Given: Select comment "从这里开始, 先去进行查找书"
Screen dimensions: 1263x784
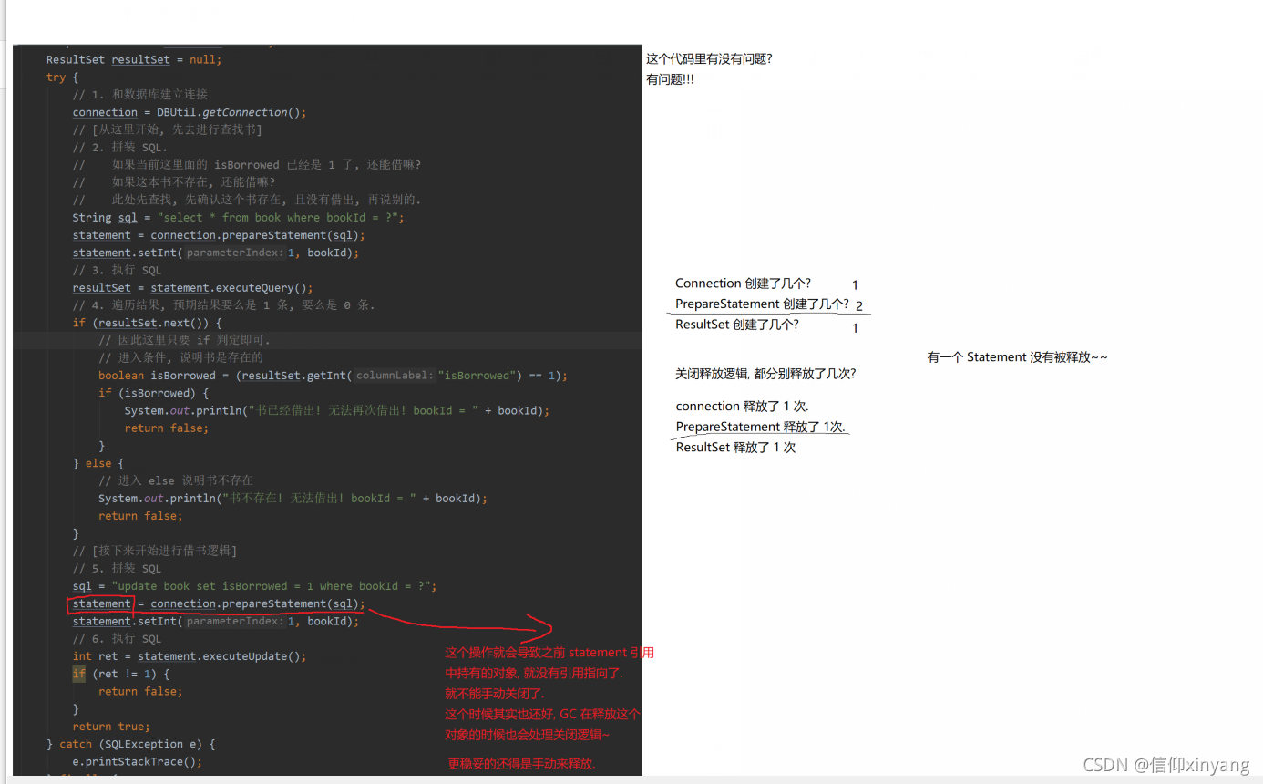Looking at the screenshot, I should [168, 129].
